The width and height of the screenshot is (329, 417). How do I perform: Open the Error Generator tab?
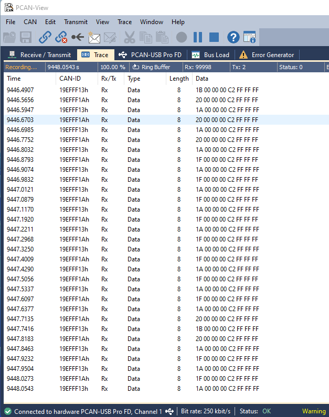click(x=267, y=54)
